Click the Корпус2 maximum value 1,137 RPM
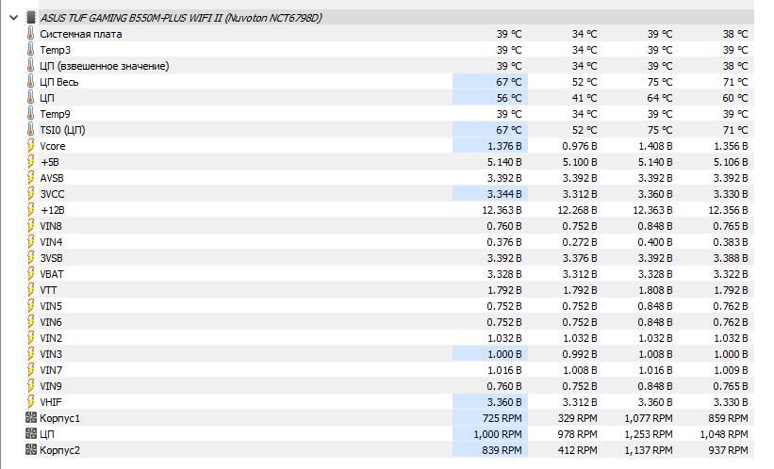This screenshot has height=469, width=774. pos(649,450)
